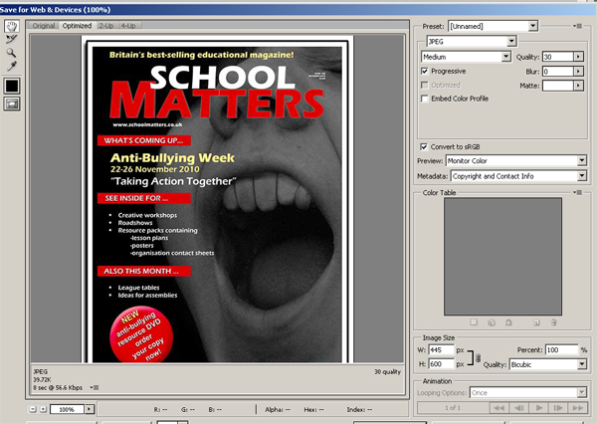The height and width of the screenshot is (424, 597).
Task: Click previous frame animation button
Action: click(518, 408)
